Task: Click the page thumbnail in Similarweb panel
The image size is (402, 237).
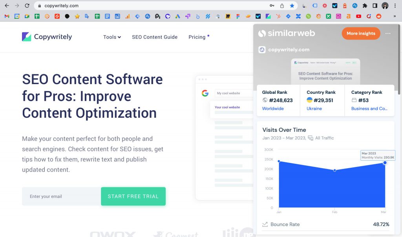Action: coord(325,72)
